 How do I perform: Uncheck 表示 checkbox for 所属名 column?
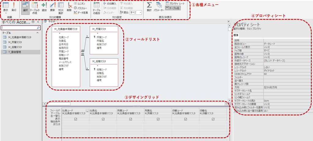158,119
